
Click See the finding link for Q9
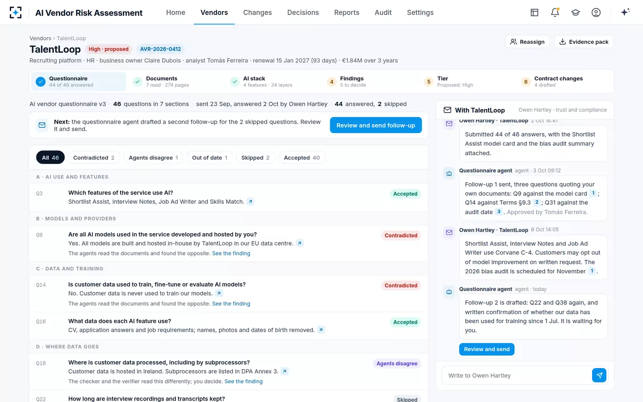(x=231, y=253)
